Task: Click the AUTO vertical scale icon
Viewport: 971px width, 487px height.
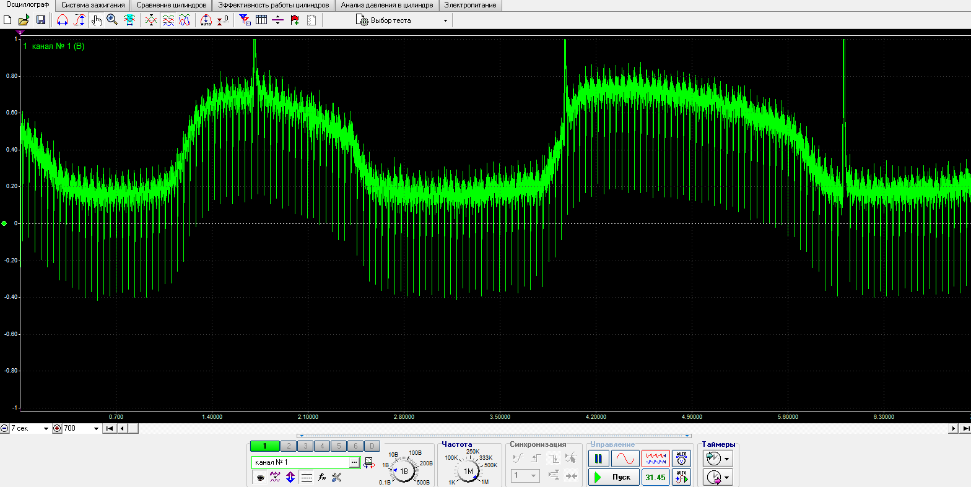Action: [206, 20]
